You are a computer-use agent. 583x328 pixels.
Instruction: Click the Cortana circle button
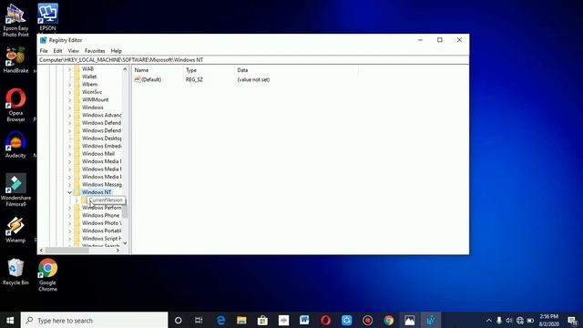[x=179, y=320]
